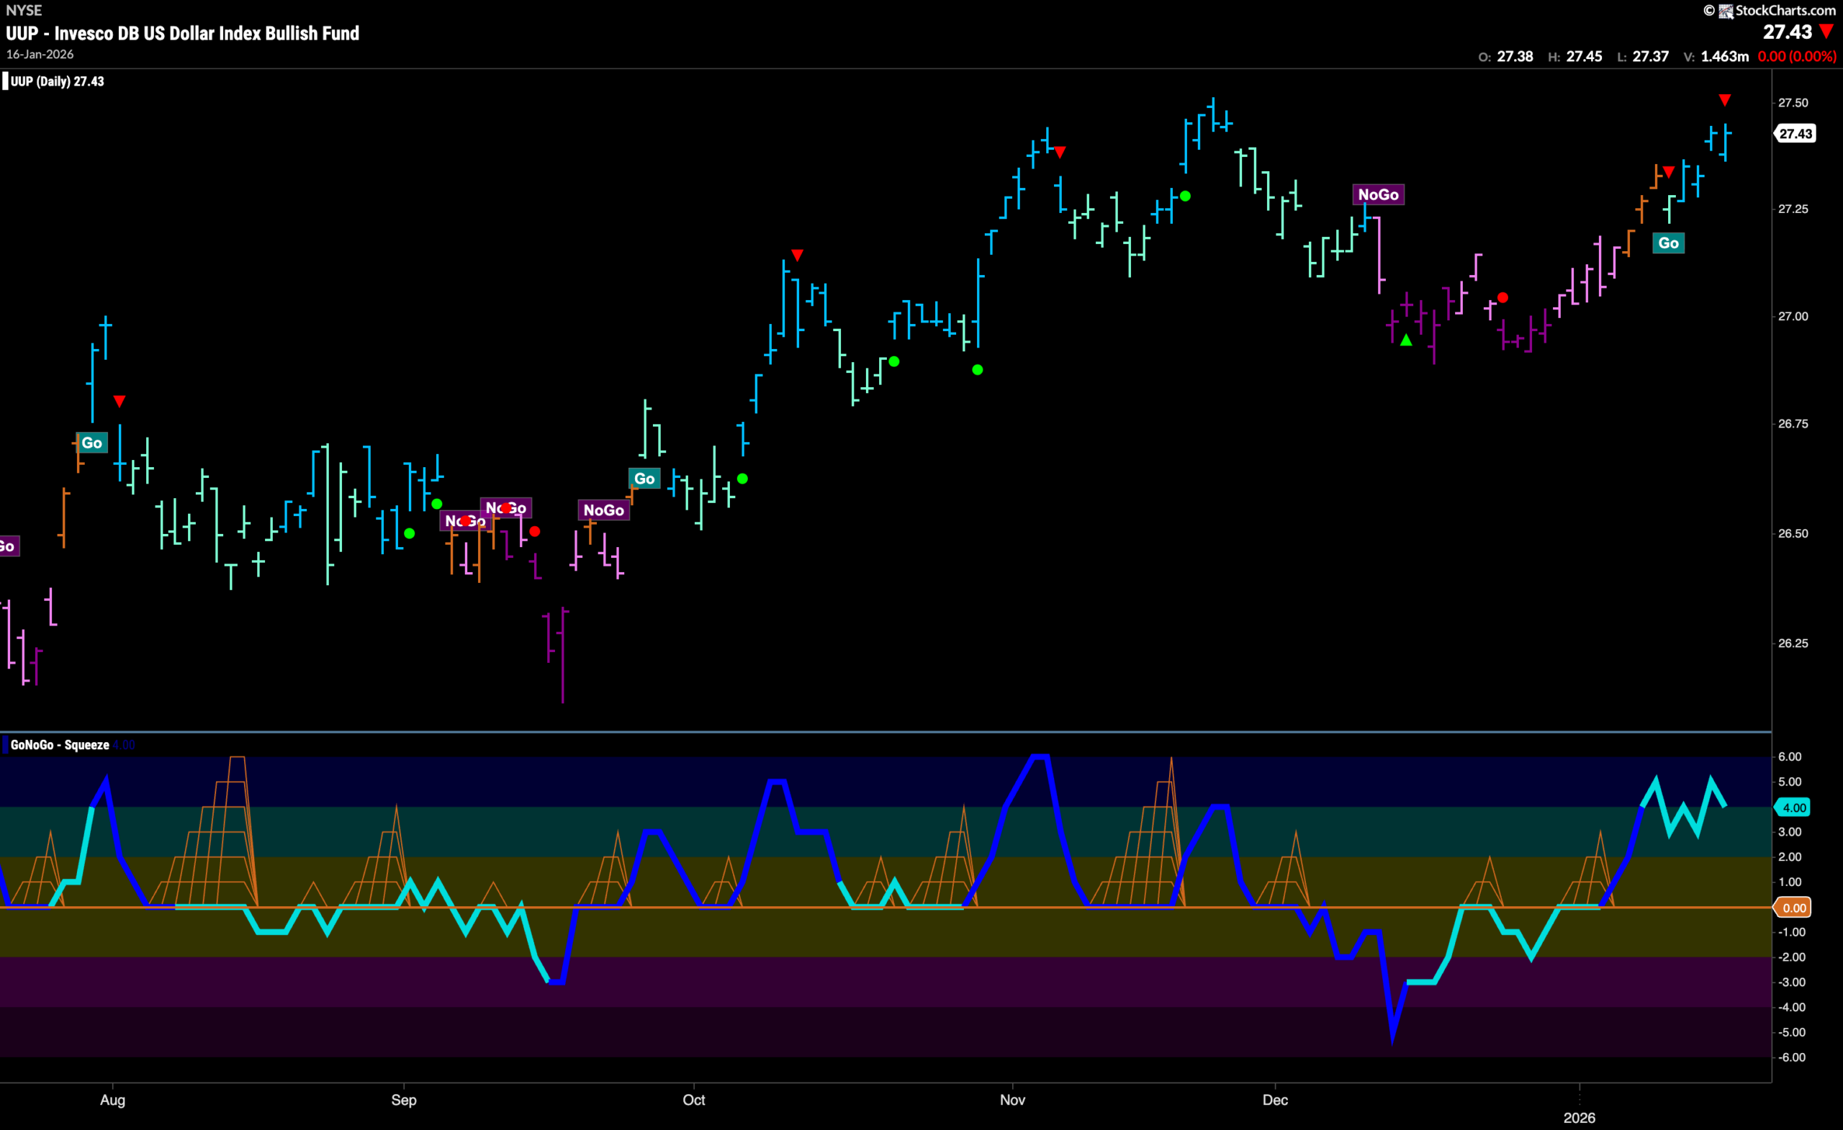1843x1130 pixels.
Task: Click the 2026 year label on the axis
Action: 1580,1118
